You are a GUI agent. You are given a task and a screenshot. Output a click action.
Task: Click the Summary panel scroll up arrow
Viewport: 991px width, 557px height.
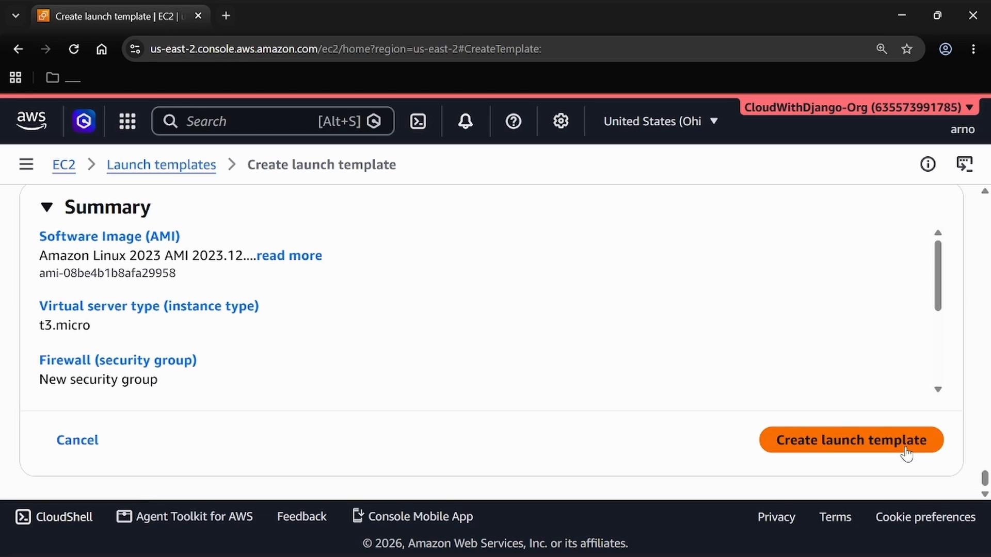point(938,233)
